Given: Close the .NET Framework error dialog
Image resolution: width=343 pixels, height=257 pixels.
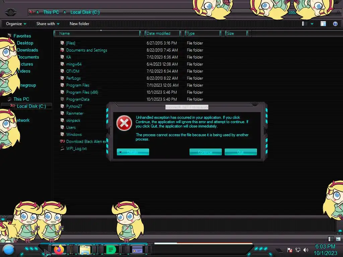Looking at the screenshot, I should click(x=255, y=104).
